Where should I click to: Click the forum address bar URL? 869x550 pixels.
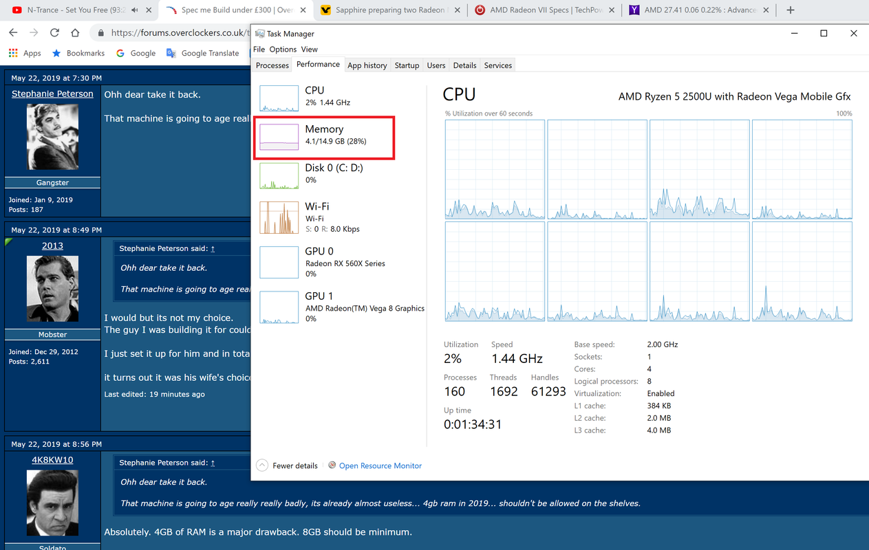tap(179, 33)
